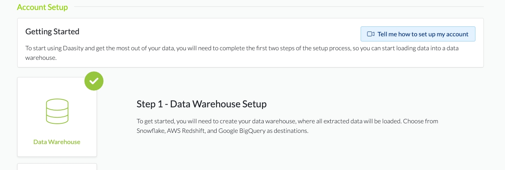Click the "Account Setup" section heading
The width and height of the screenshot is (505, 170).
coord(42,7)
